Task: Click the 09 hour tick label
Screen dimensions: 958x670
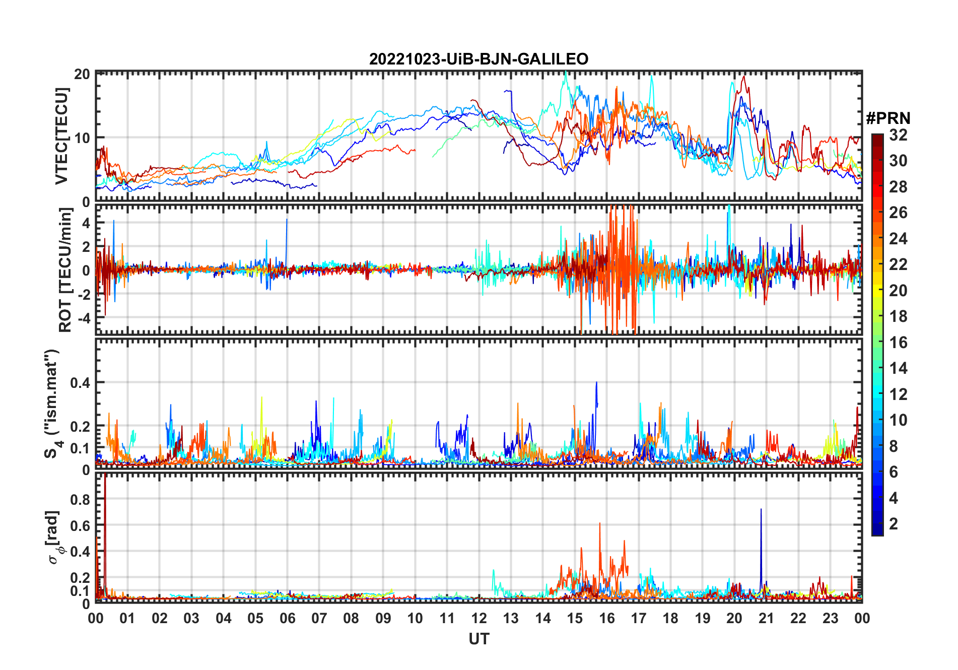Action: pyautogui.click(x=383, y=618)
